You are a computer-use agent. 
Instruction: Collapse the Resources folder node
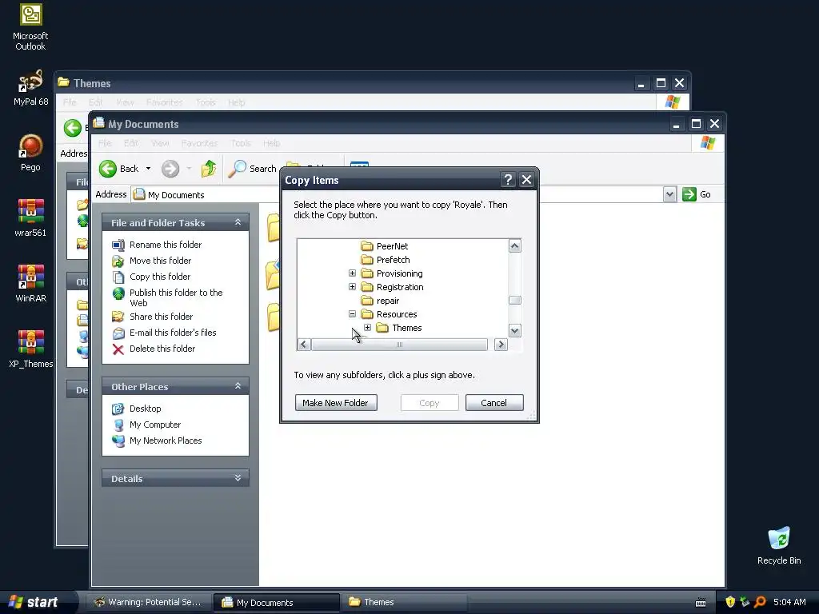click(x=352, y=313)
